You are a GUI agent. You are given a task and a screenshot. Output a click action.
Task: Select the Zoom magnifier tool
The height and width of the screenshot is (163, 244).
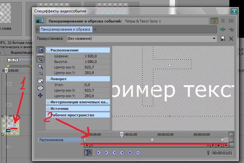click(40, 67)
